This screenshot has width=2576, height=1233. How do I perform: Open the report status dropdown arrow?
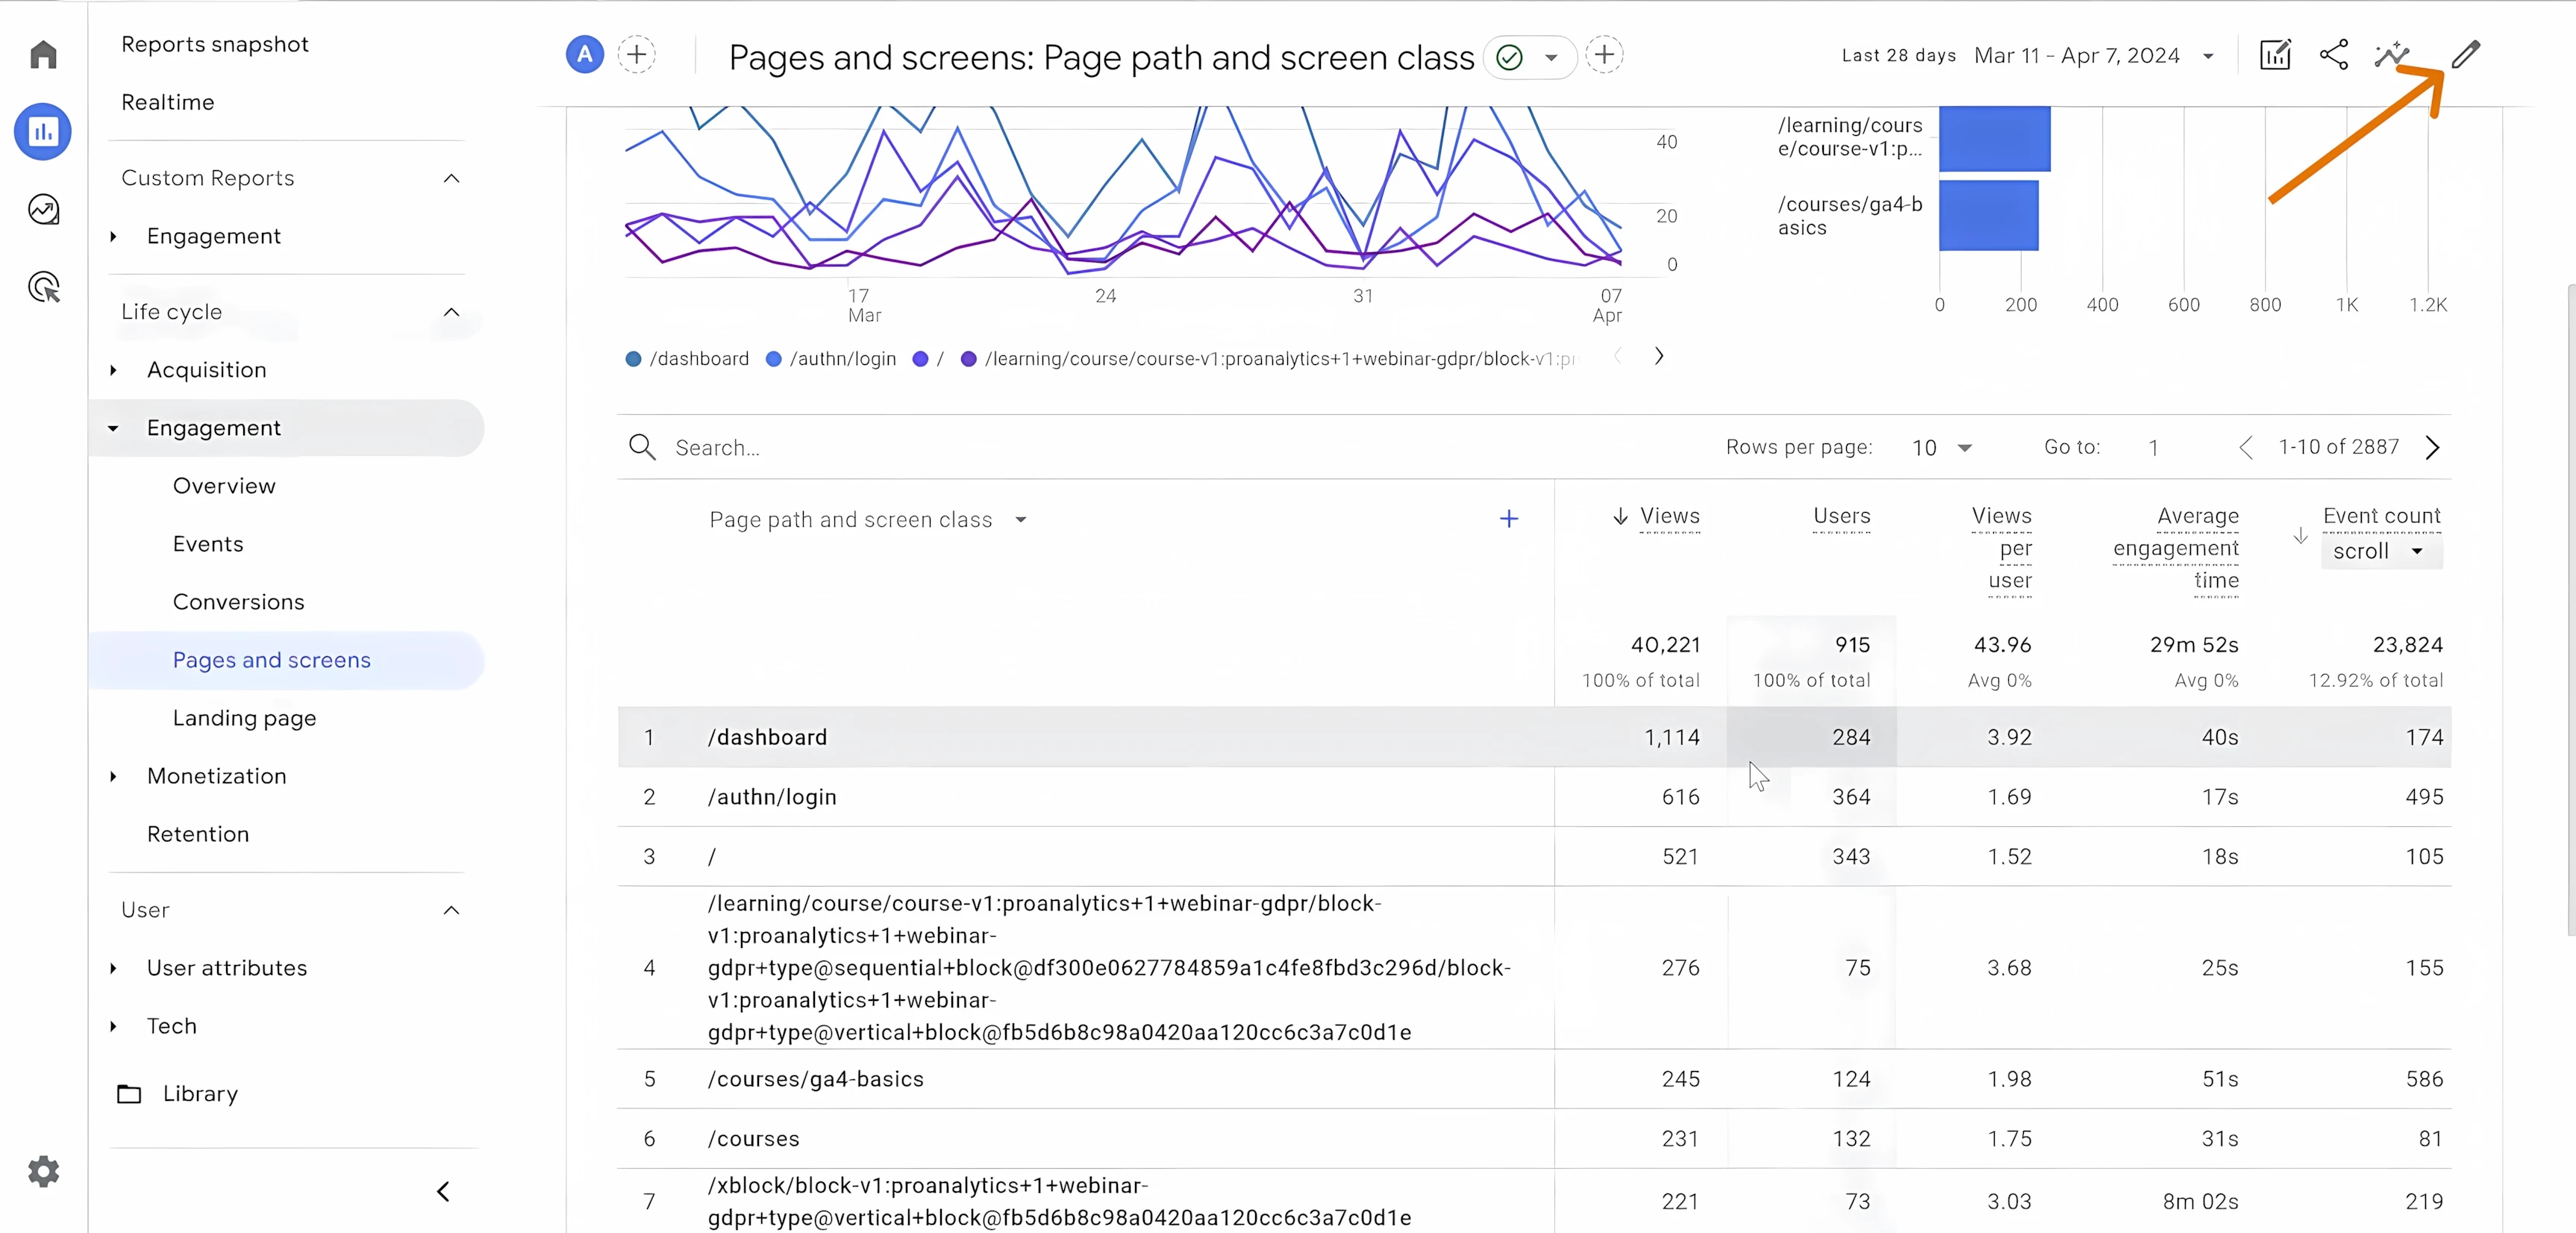[1551, 57]
